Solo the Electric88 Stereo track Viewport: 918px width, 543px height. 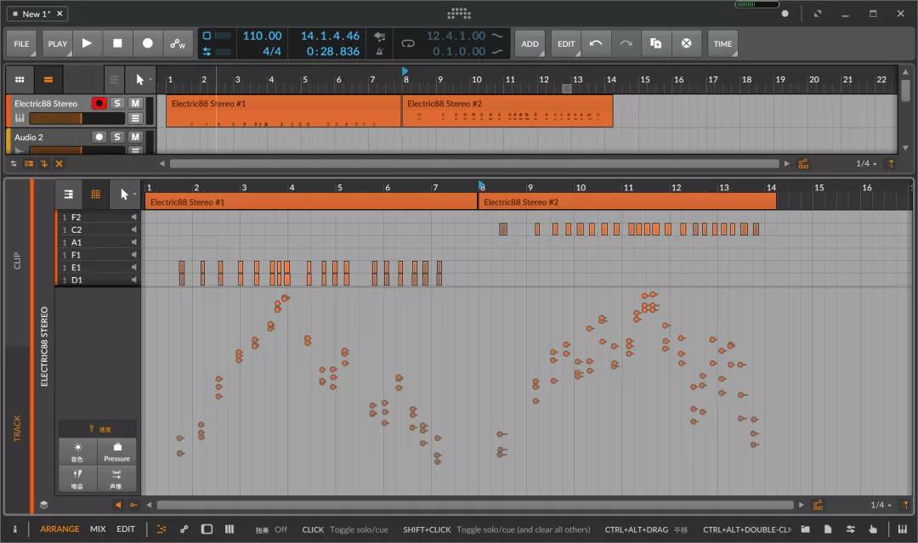tap(117, 104)
